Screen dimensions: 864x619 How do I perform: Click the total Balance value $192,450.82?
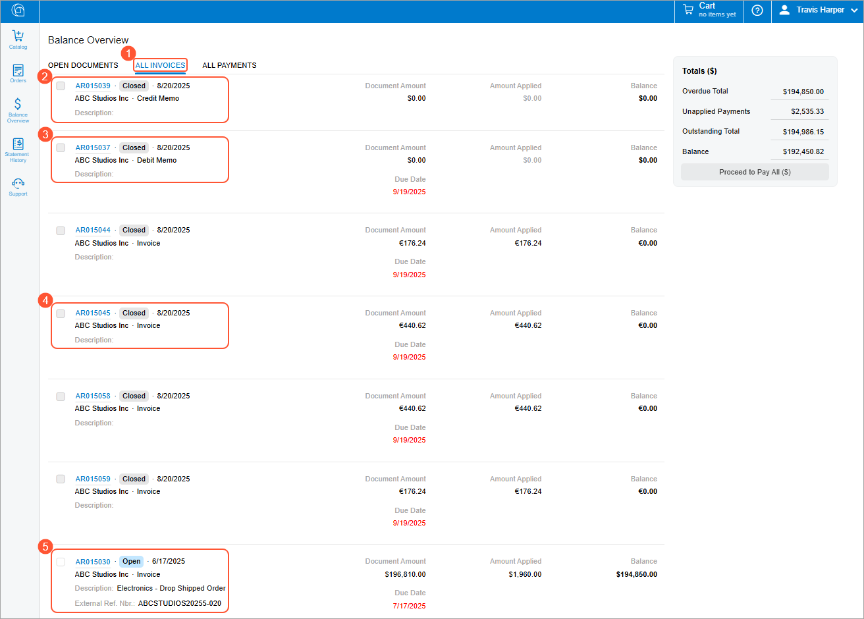tap(803, 151)
